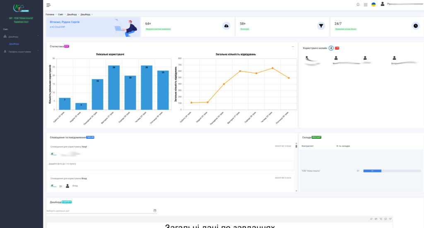
Task: Select the Дашборд sub-item in sidebar
Action: pos(14,44)
